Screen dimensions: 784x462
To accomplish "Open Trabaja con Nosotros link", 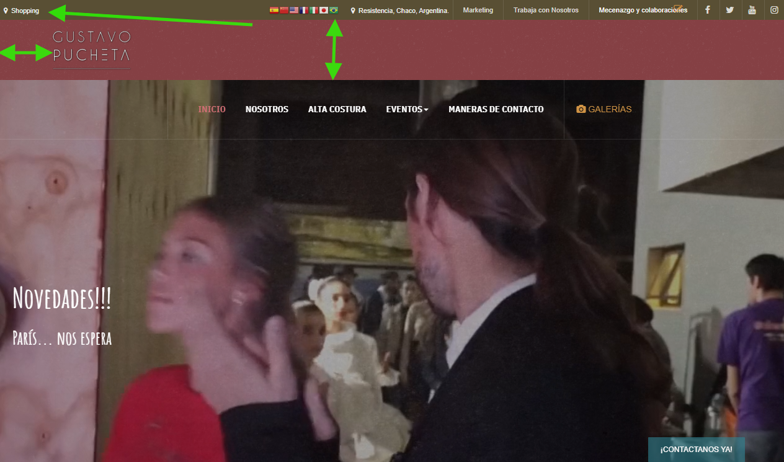I will tap(546, 10).
